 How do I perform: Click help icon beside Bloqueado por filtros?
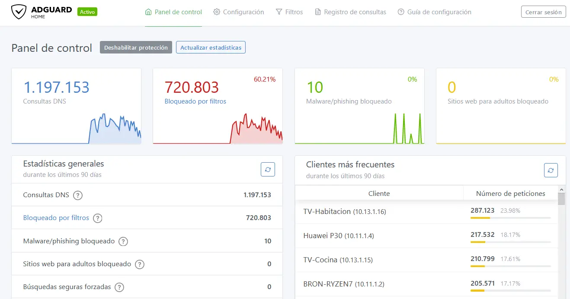pos(98,218)
